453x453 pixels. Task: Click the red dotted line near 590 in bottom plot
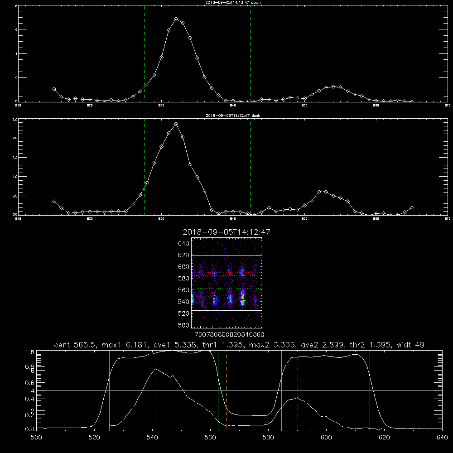tap(297, 390)
